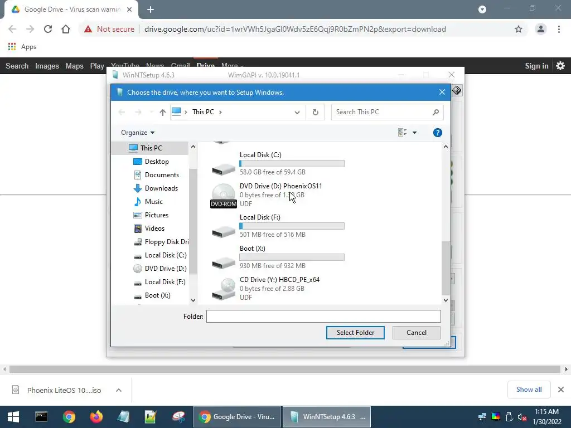
Task: Open Music in navigation pane
Action: (x=153, y=202)
